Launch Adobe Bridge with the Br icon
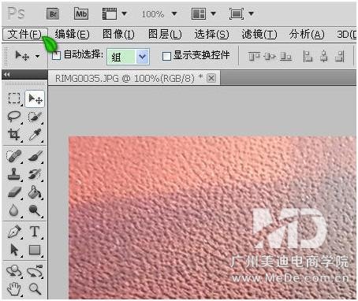The height and width of the screenshot is (301, 358). click(x=53, y=13)
